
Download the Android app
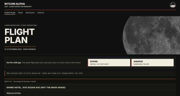(152, 63)
